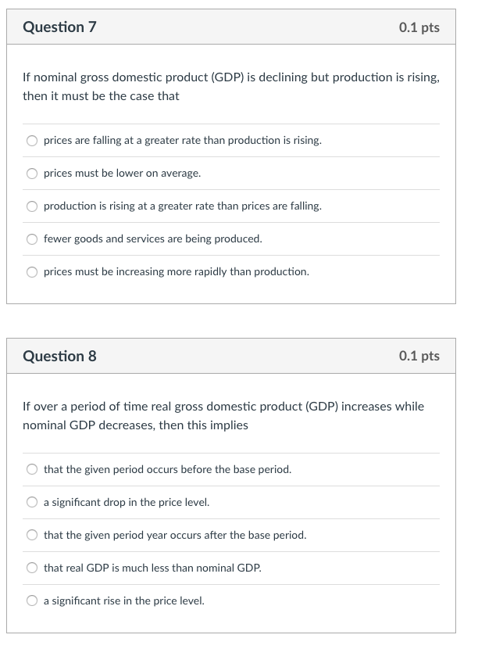Select 'production is rising at a greater rate'
Viewport: 503px width, 649px height.
pos(32,206)
